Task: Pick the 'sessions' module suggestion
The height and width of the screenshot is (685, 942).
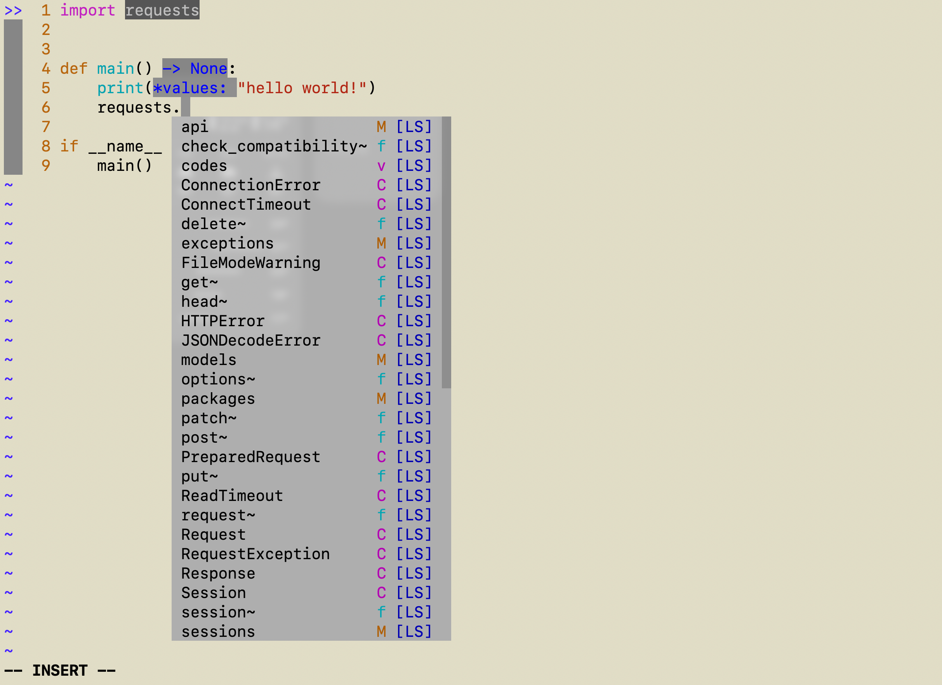Action: click(x=306, y=631)
